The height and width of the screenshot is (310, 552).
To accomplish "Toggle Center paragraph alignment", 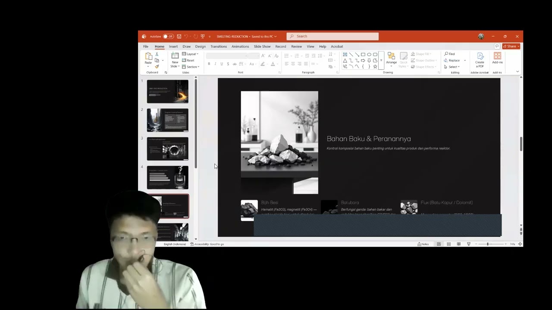I will pos(293,64).
